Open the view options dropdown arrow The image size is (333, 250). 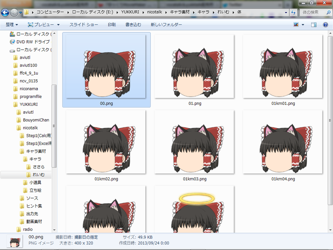pyautogui.click(x=303, y=25)
